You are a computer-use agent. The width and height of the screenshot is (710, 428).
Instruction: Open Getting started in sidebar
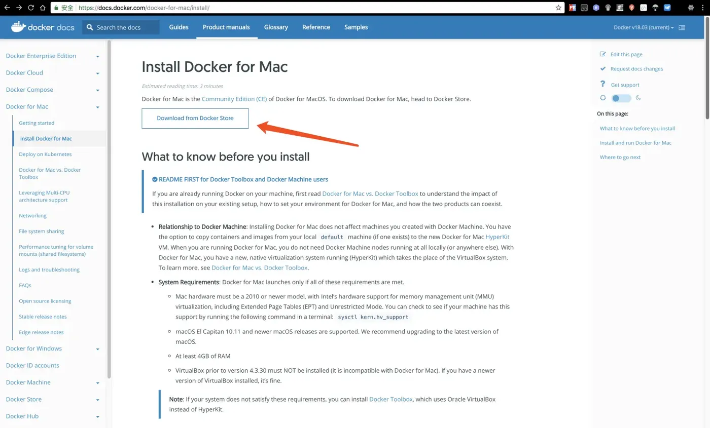37,123
